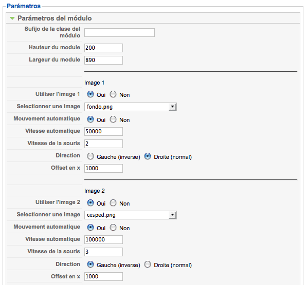Choose Droite (normal) direction for Image 2
The width and height of the screenshot is (307, 285).
(148, 264)
